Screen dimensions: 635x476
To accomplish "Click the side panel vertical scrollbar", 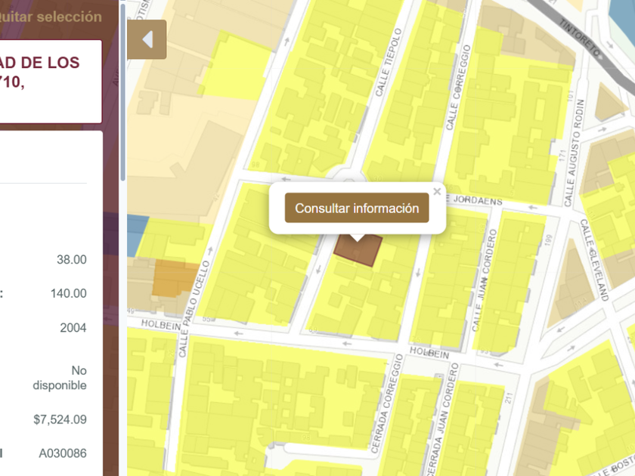I will coord(122,92).
